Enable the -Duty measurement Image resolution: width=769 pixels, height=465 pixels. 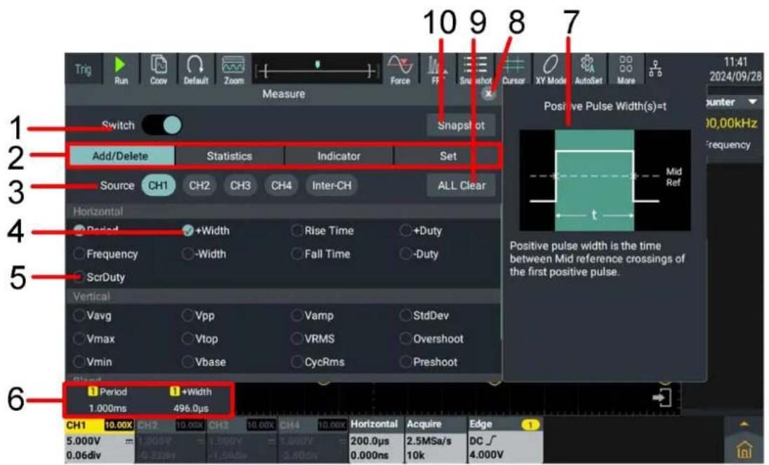coord(406,254)
